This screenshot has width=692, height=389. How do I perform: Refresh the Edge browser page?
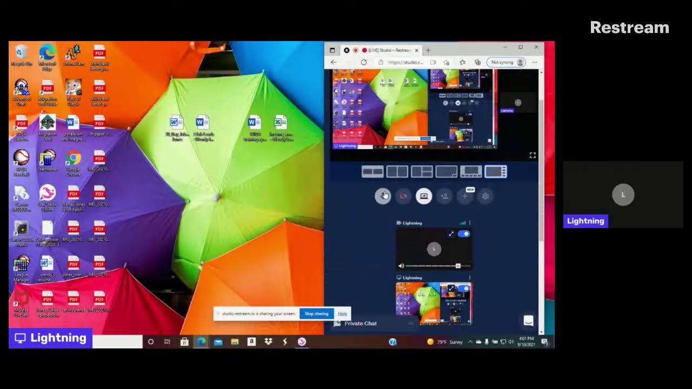click(x=364, y=62)
